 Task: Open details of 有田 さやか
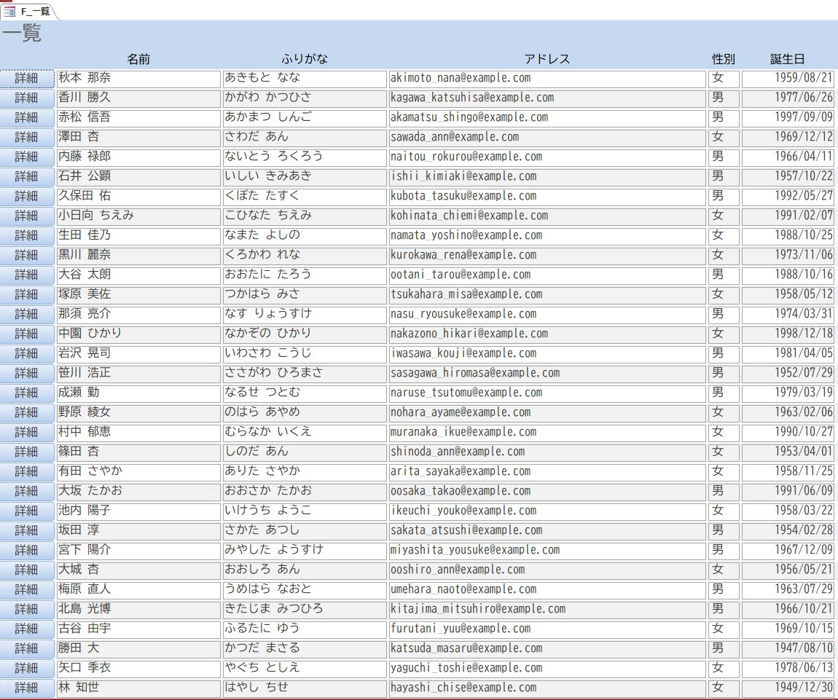tap(27, 472)
